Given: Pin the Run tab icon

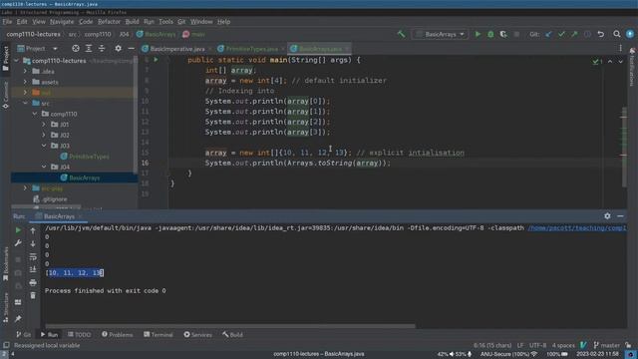Looking at the screenshot, I should (18, 319).
